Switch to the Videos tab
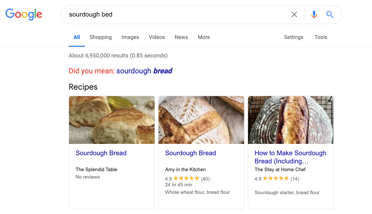This screenshot has height=214, width=372. click(x=157, y=37)
